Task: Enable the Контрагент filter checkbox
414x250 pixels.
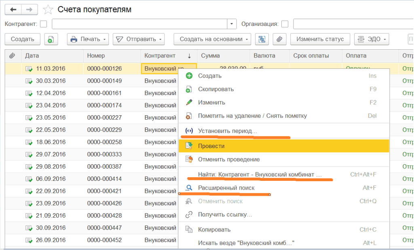Action: pyautogui.click(x=44, y=24)
